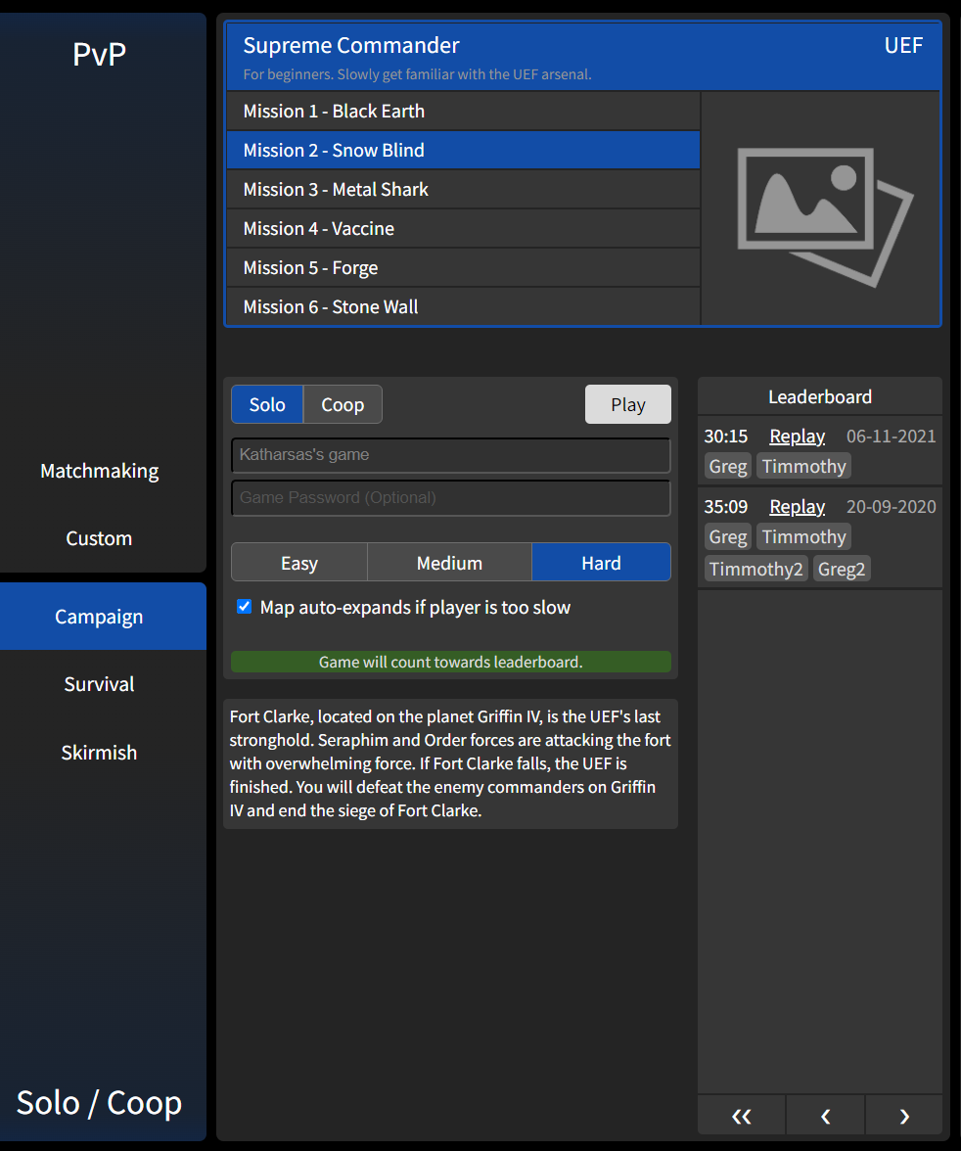The image size is (961, 1151).
Task: Select Mission 1 - Black Earth
Action: point(463,111)
